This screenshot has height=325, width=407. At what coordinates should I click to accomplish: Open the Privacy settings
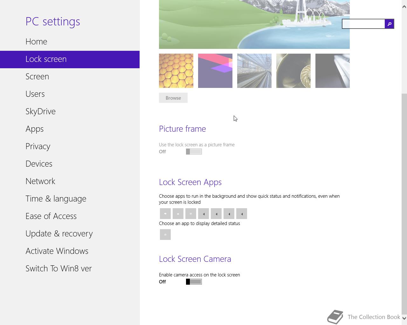click(38, 146)
